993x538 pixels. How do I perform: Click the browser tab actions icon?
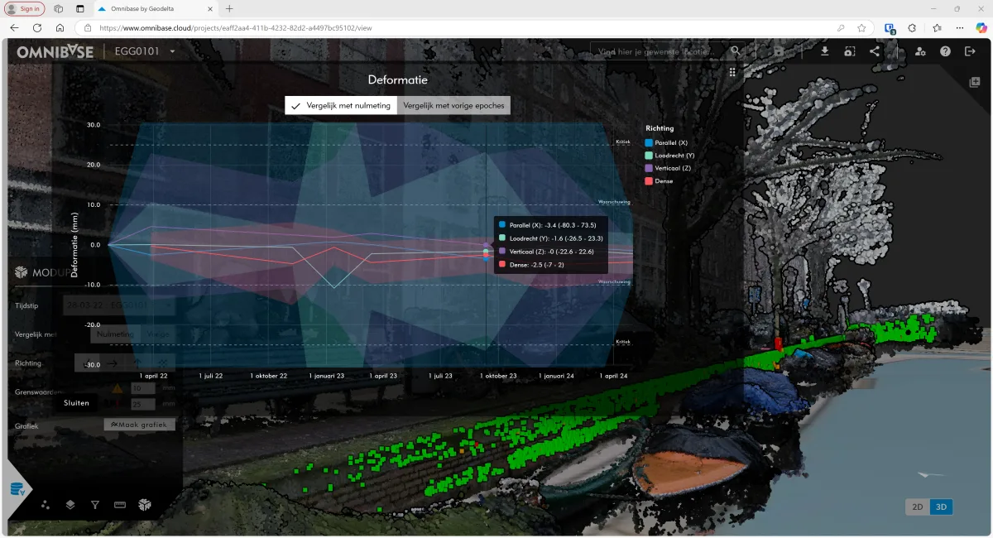tap(79, 8)
